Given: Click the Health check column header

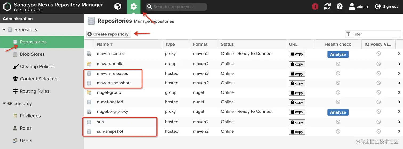Looking at the screenshot, I should coord(338,44).
